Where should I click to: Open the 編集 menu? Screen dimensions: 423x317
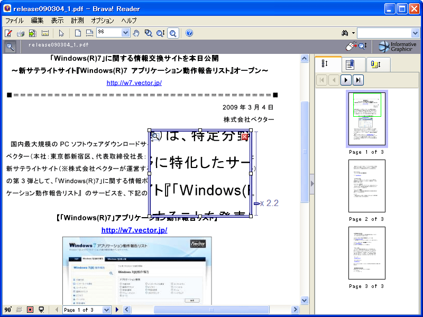(x=37, y=21)
